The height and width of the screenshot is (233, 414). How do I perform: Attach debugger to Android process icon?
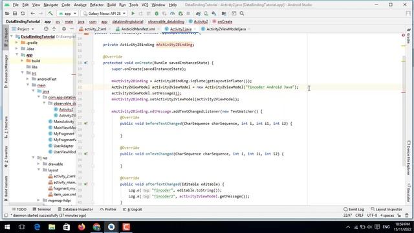pyautogui.click(x=180, y=14)
